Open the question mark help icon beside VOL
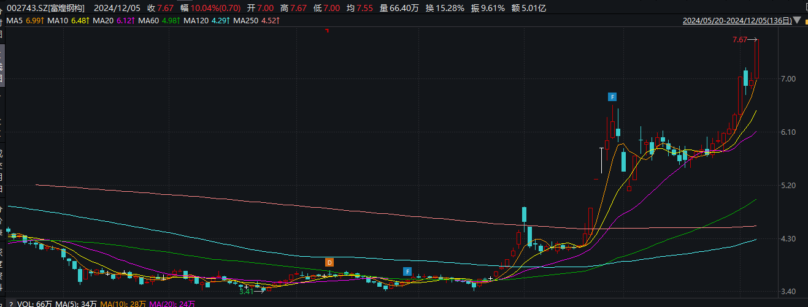This screenshot has height=307, width=808. tap(10, 303)
